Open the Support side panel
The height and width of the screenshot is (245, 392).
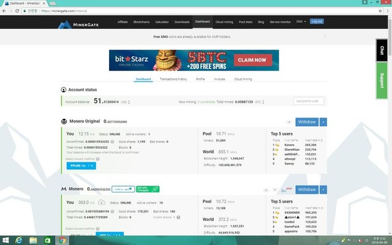(x=382, y=80)
